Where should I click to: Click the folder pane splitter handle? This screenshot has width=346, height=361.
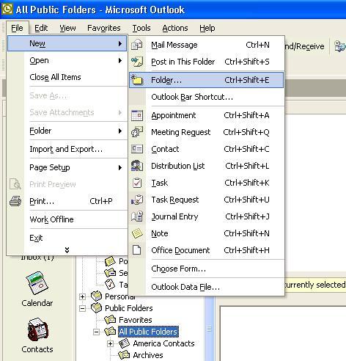tap(210, 328)
